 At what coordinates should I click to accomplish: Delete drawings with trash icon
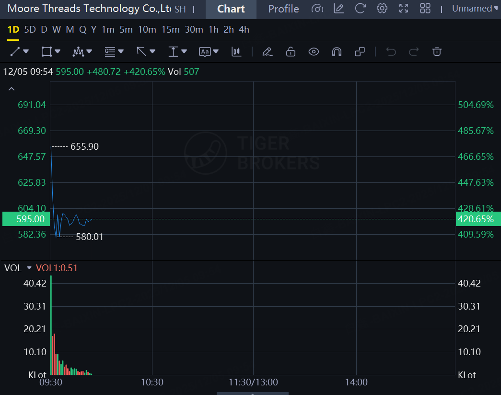(x=437, y=51)
